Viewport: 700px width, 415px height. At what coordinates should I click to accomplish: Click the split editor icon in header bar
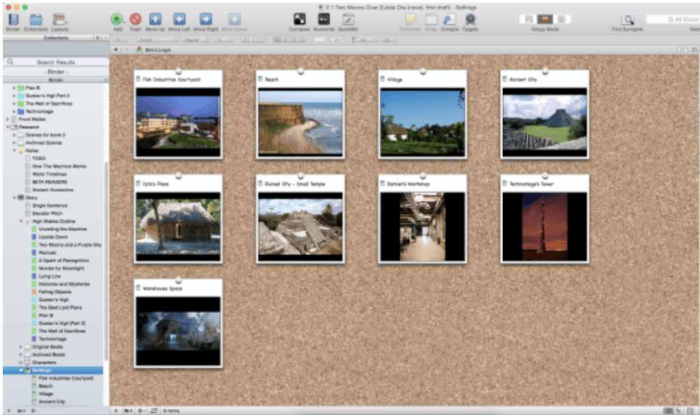[695, 50]
